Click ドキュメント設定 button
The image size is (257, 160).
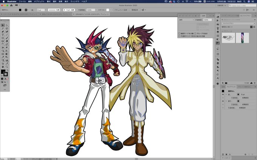point(121,10)
